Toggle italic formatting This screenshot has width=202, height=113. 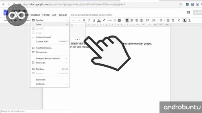(89, 20)
